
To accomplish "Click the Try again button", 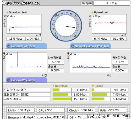I will (x=87, y=3).
